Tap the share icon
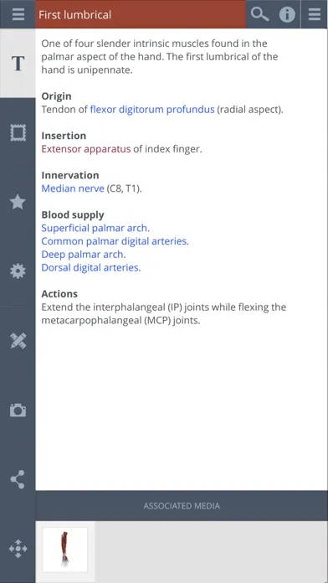 [x=18, y=479]
